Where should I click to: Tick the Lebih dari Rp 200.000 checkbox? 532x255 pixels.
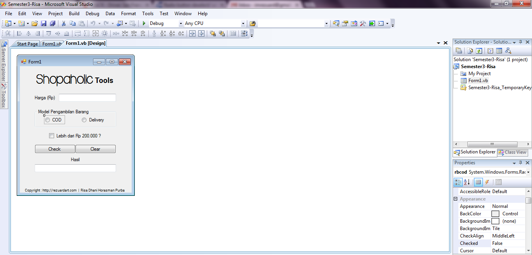(x=51, y=136)
